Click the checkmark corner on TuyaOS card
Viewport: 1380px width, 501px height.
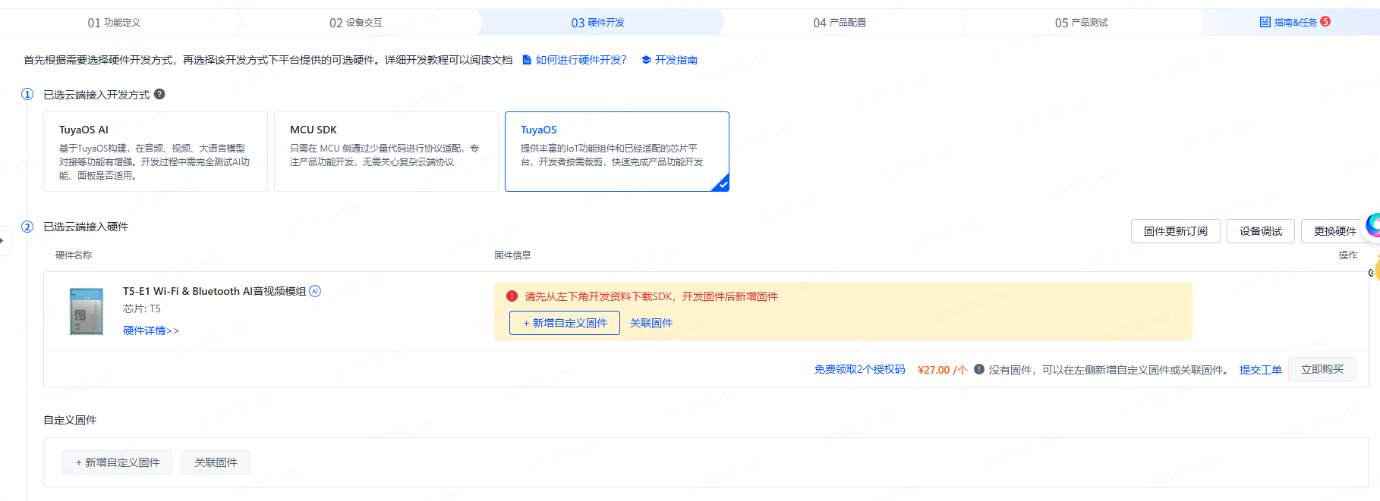[722, 184]
